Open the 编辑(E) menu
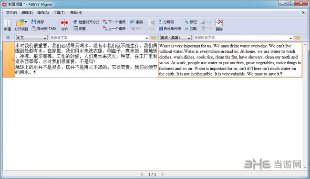Screen dimensions: 310x179 coord(27,13)
